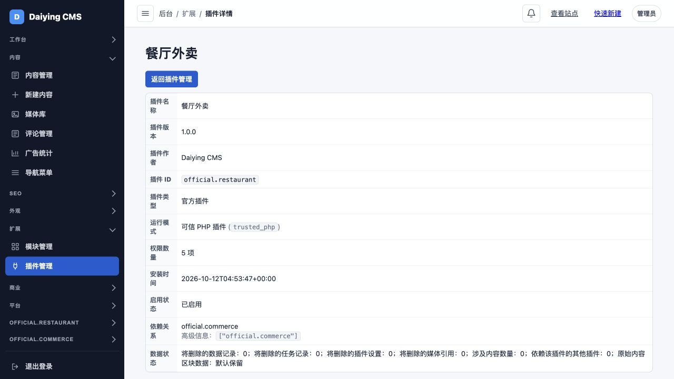
Task: Click the official.restaurant plugin ID value
Action: tap(220, 179)
